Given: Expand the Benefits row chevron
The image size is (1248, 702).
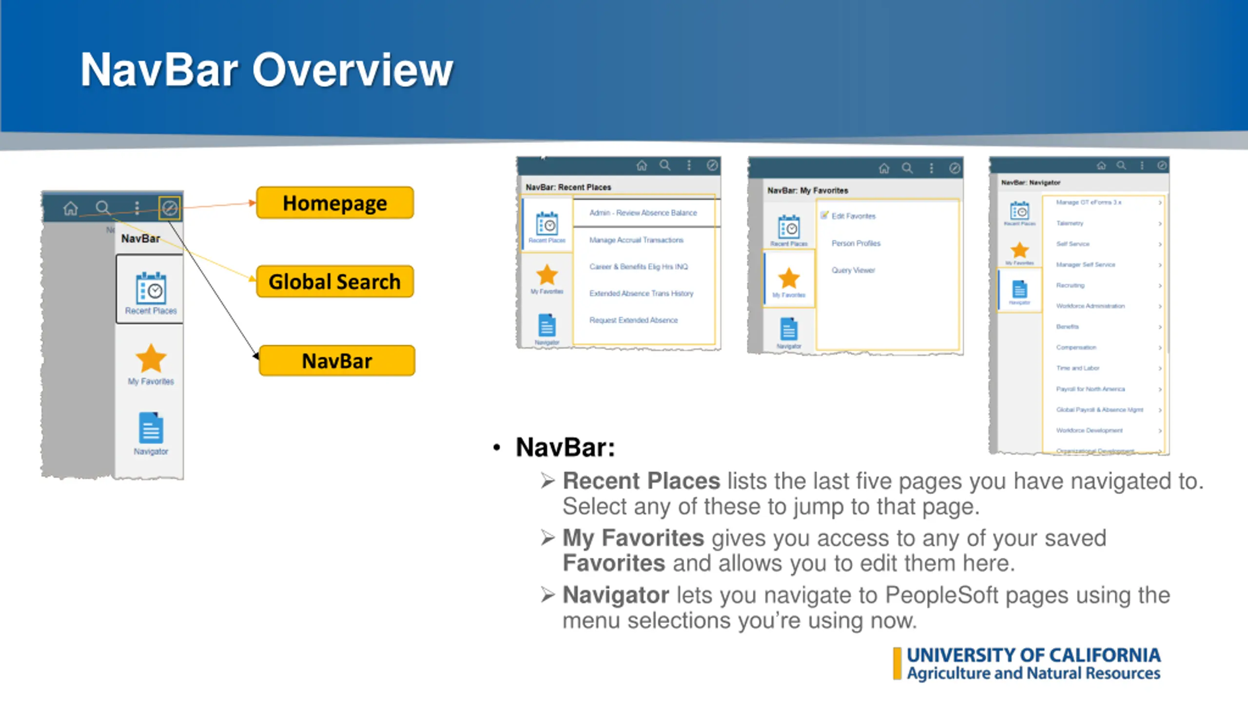Looking at the screenshot, I should pos(1160,327).
